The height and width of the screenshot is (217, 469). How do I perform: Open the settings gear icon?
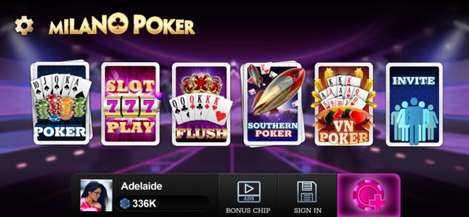coord(24,25)
